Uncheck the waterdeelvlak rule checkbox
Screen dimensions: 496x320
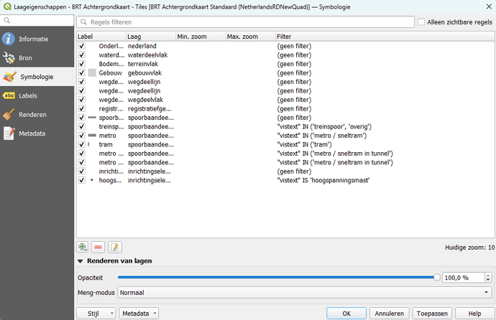(82, 55)
